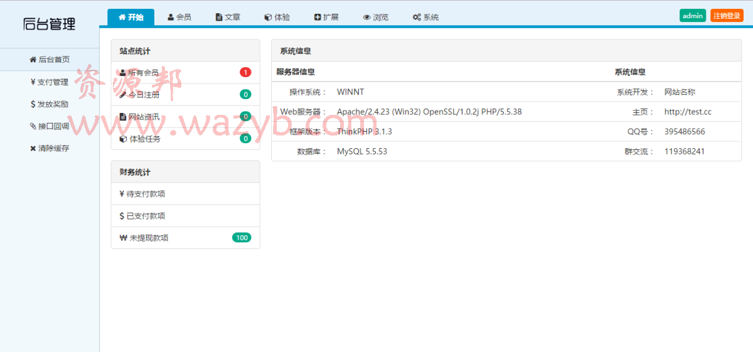Open 支付管理 payment management
The width and height of the screenshot is (753, 352).
click(50, 82)
